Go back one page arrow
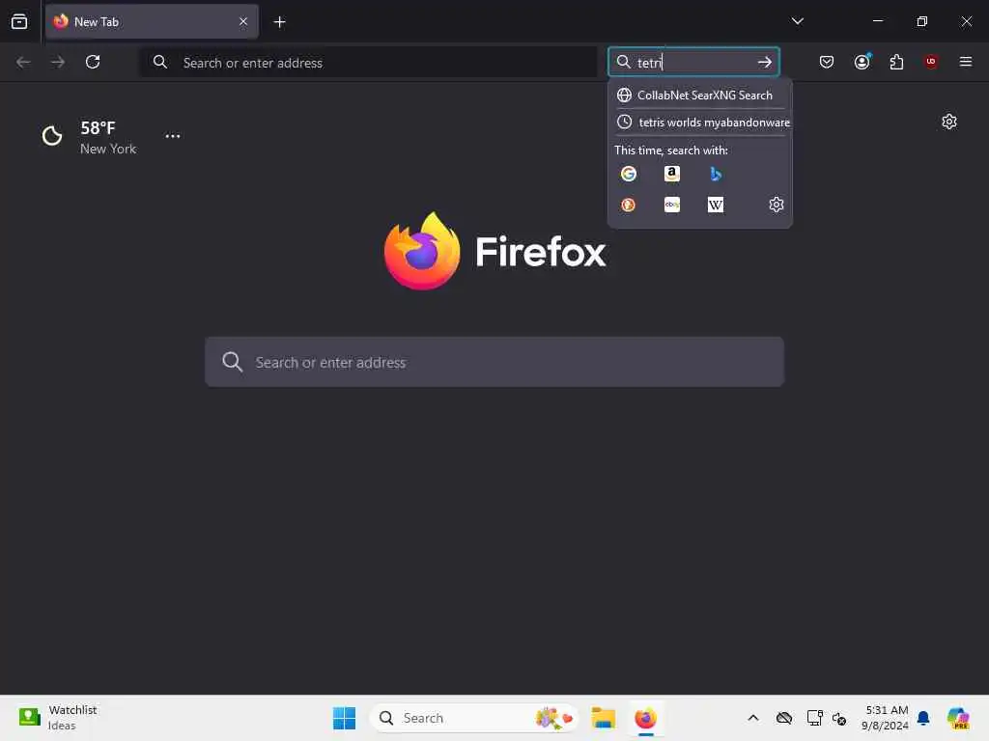Screen dimensions: 989x741 (23, 62)
